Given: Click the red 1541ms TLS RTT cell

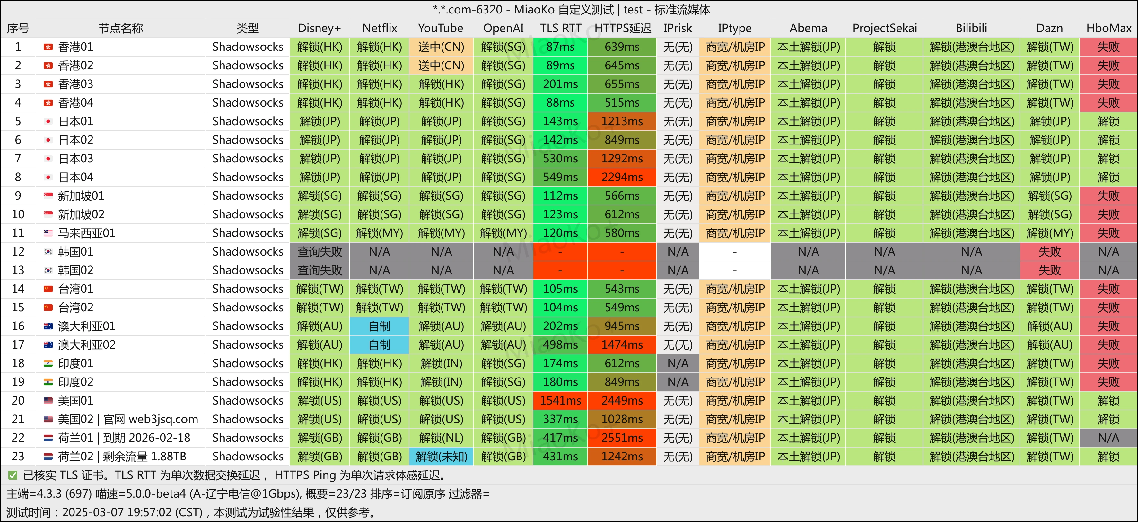Looking at the screenshot, I should click(x=560, y=401).
